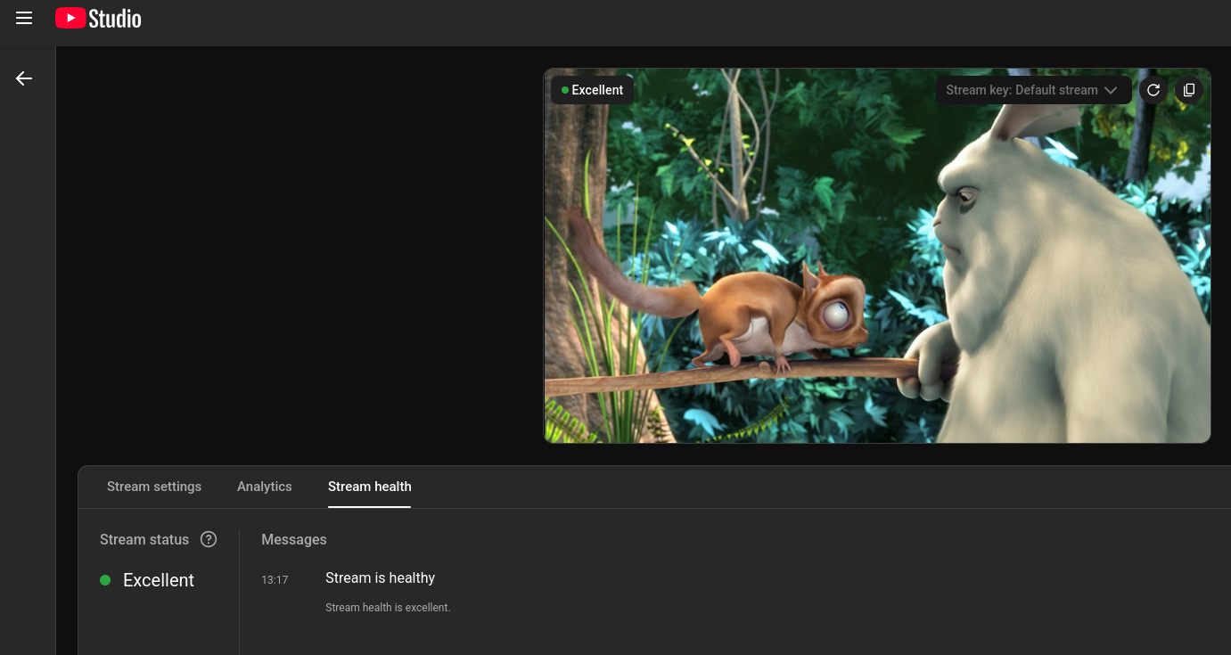Click "Stream health is excellent." description

[x=388, y=608]
